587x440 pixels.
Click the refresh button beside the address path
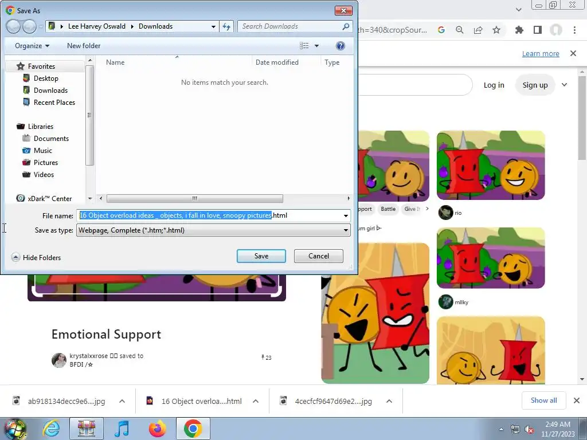(226, 26)
